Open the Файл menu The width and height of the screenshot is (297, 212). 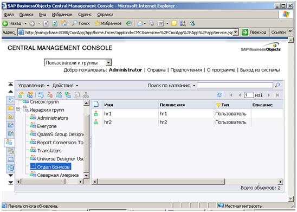(x=9, y=15)
